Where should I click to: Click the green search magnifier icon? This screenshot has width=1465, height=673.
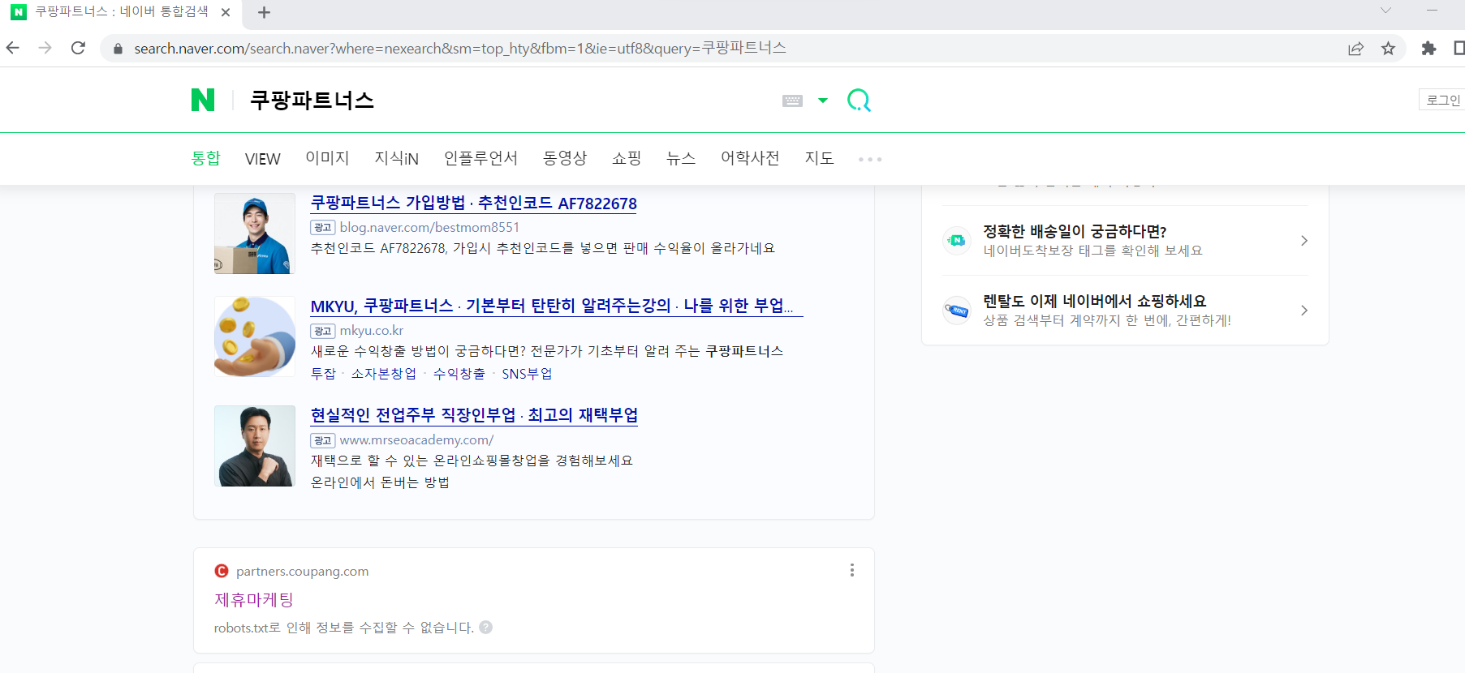point(859,101)
